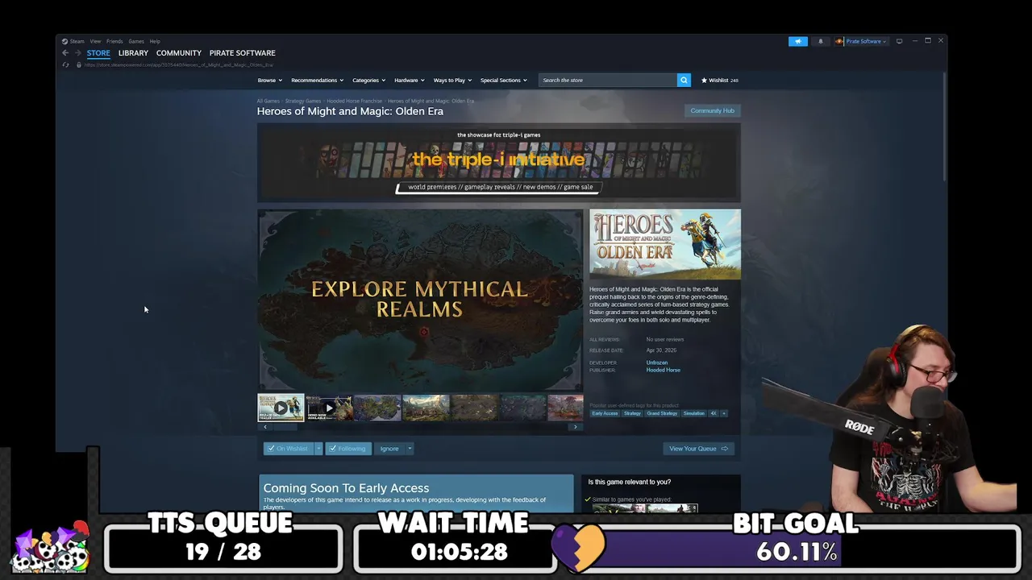Switch to Big Picture mode icon

899,41
